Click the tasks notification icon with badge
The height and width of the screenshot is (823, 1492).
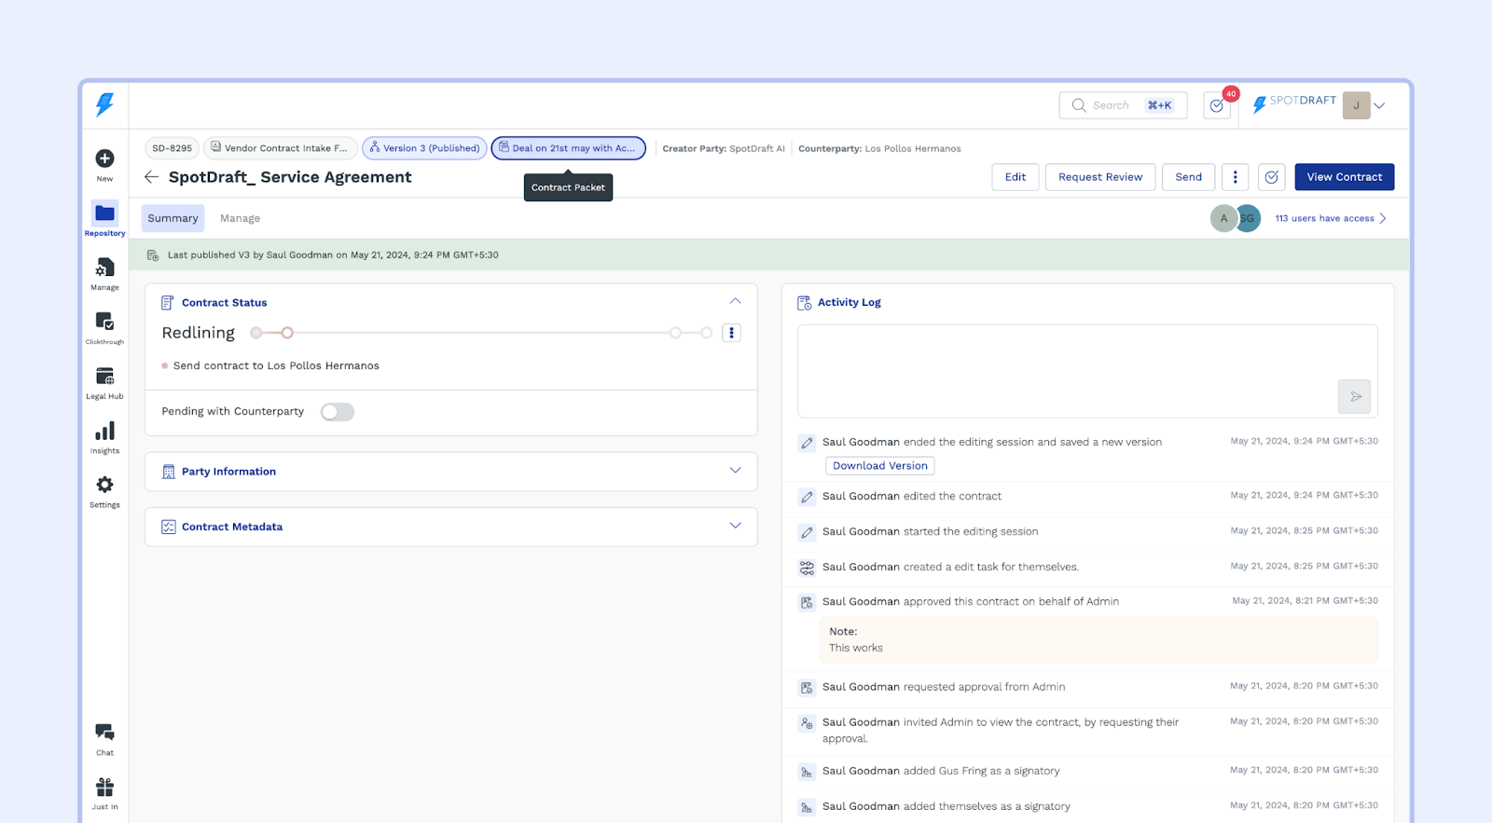tap(1217, 105)
